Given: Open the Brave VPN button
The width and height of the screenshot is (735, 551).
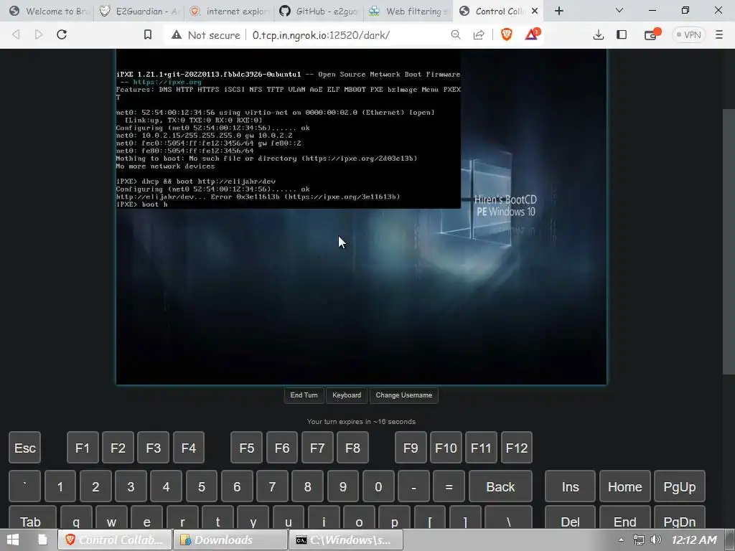Looking at the screenshot, I should 688,34.
